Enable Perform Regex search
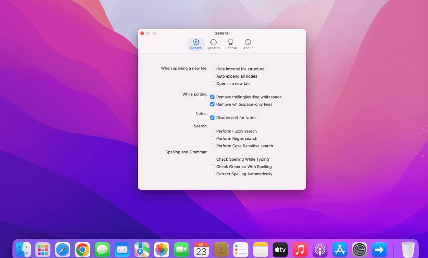428x258 pixels. [x=212, y=138]
